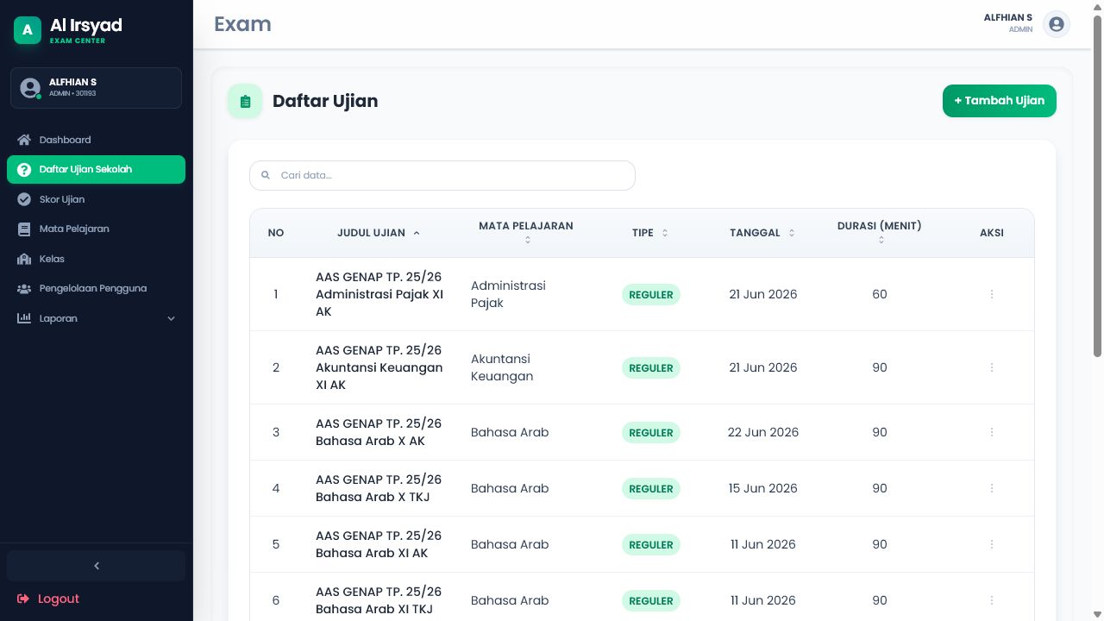Click the green Al Irsyad logo icon
This screenshot has width=1104, height=621.
[28, 30]
